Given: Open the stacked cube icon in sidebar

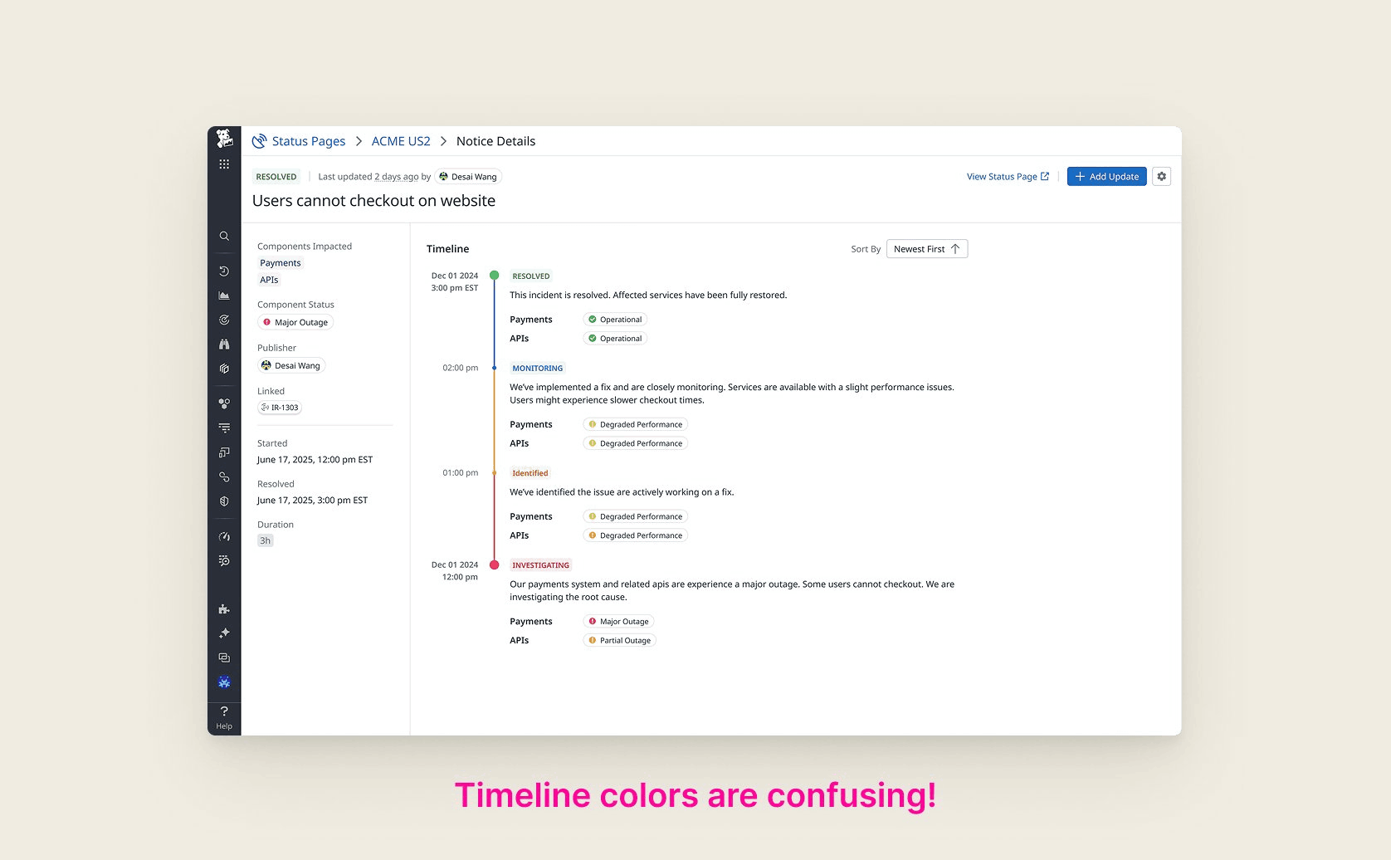Looking at the screenshot, I should 224,369.
